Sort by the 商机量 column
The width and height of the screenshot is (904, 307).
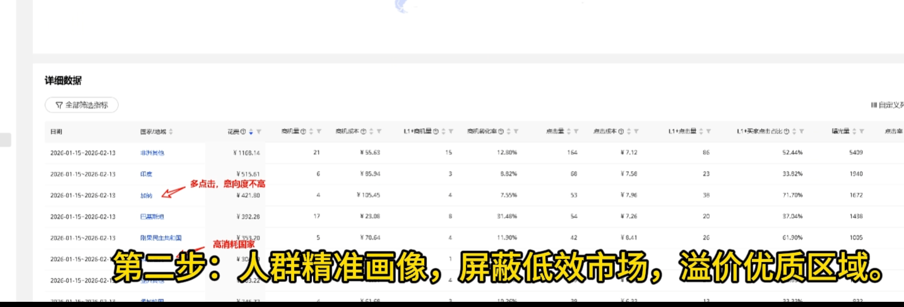[x=311, y=131]
